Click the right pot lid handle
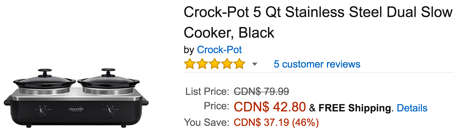 click(108, 71)
